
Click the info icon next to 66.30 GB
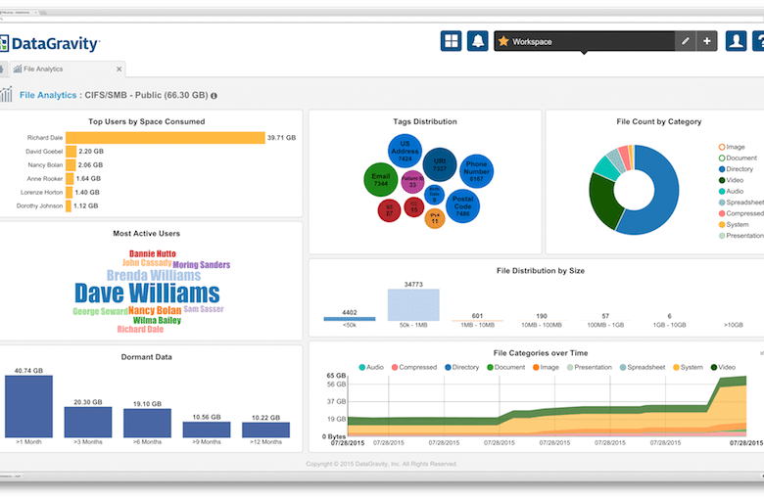(214, 96)
